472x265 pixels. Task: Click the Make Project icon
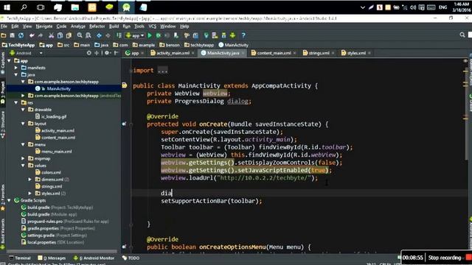(x=119, y=35)
